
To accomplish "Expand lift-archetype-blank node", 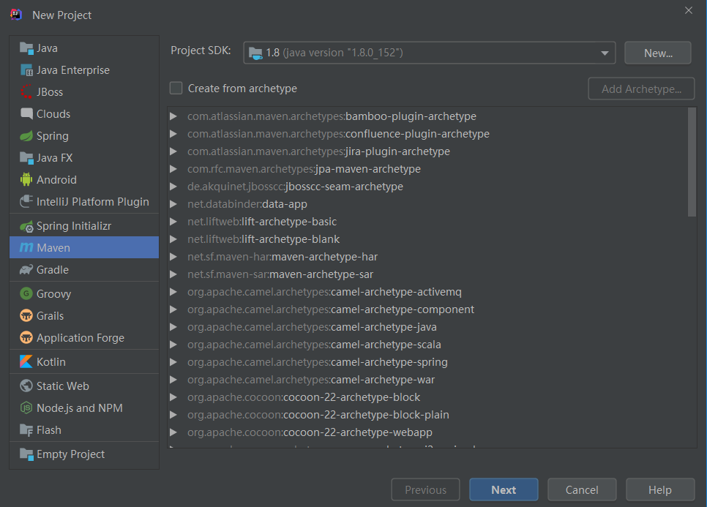I will (x=173, y=239).
